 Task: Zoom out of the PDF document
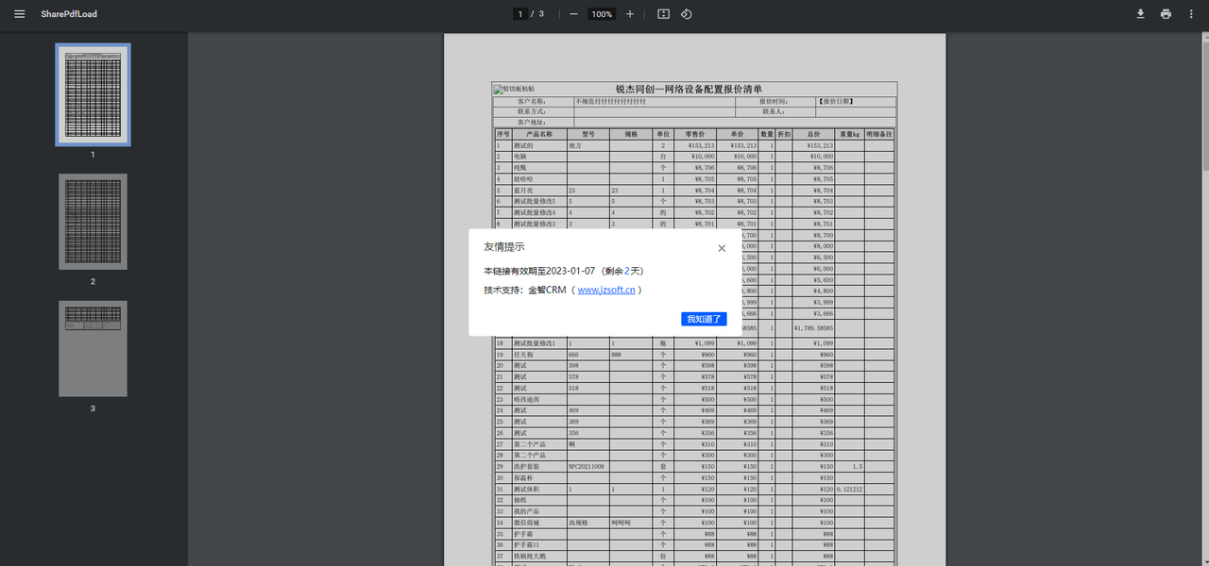pos(573,14)
